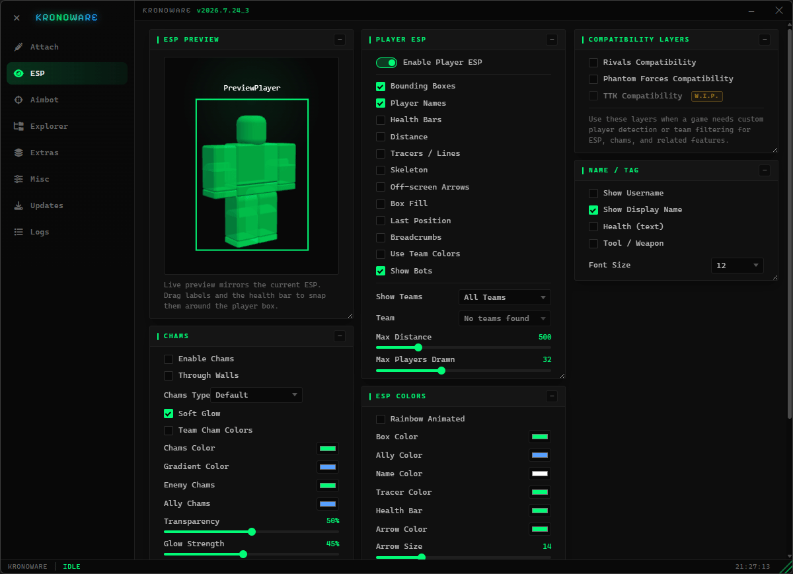Click the Transparency slider handle
The width and height of the screenshot is (793, 574).
coord(252,532)
